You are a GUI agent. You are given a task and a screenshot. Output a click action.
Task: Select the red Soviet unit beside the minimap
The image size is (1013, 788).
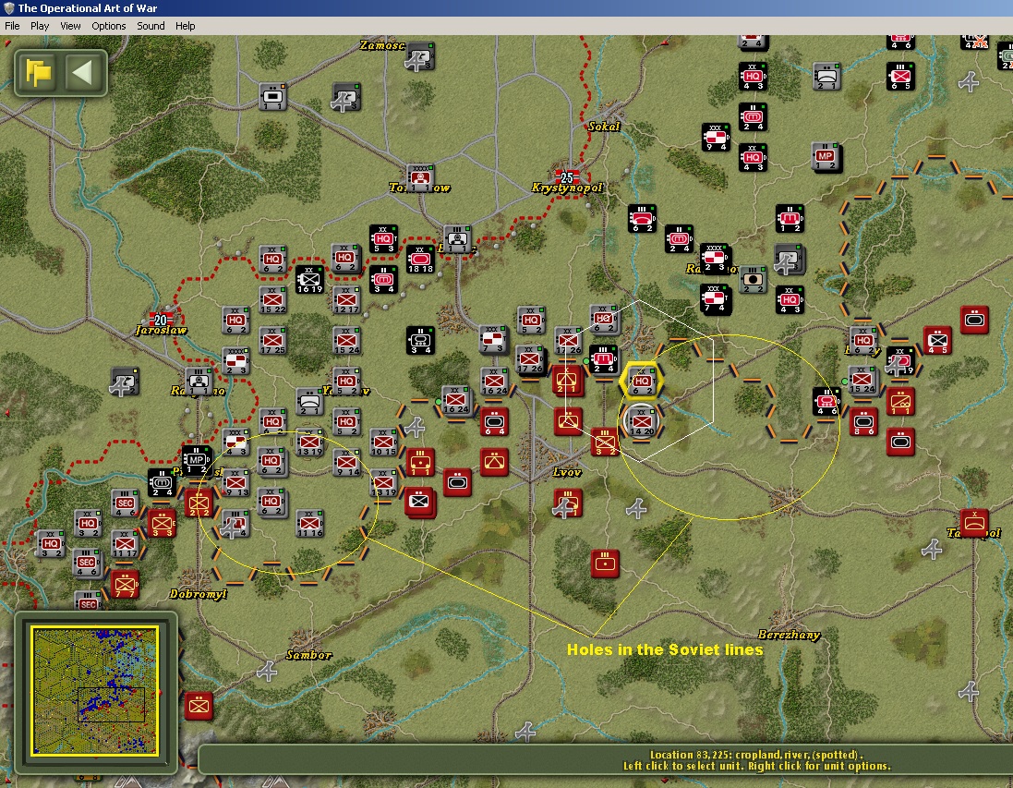click(199, 707)
